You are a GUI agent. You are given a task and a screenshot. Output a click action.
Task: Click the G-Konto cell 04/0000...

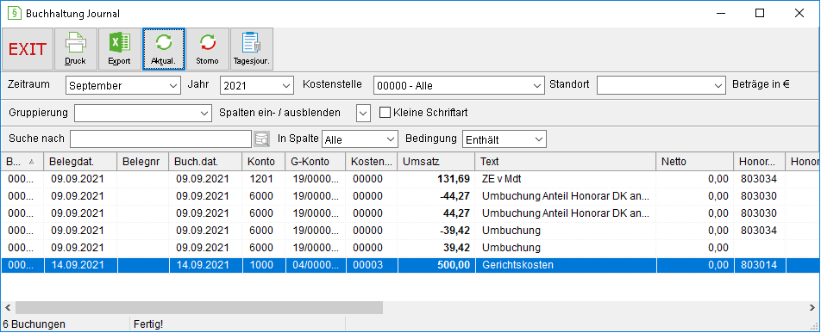point(316,265)
